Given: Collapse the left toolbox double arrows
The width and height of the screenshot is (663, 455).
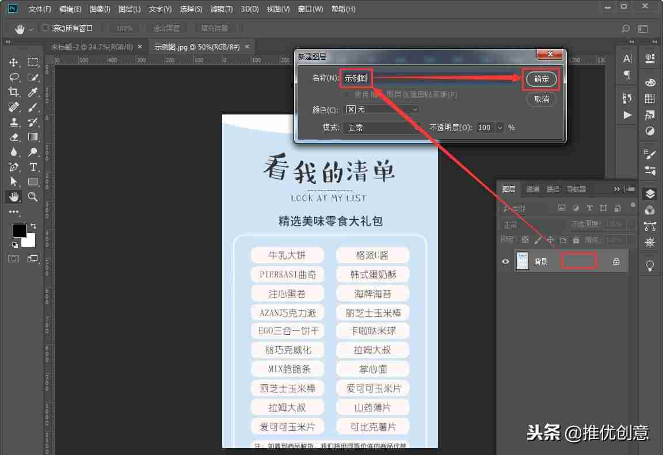Looking at the screenshot, I should [x=7, y=42].
